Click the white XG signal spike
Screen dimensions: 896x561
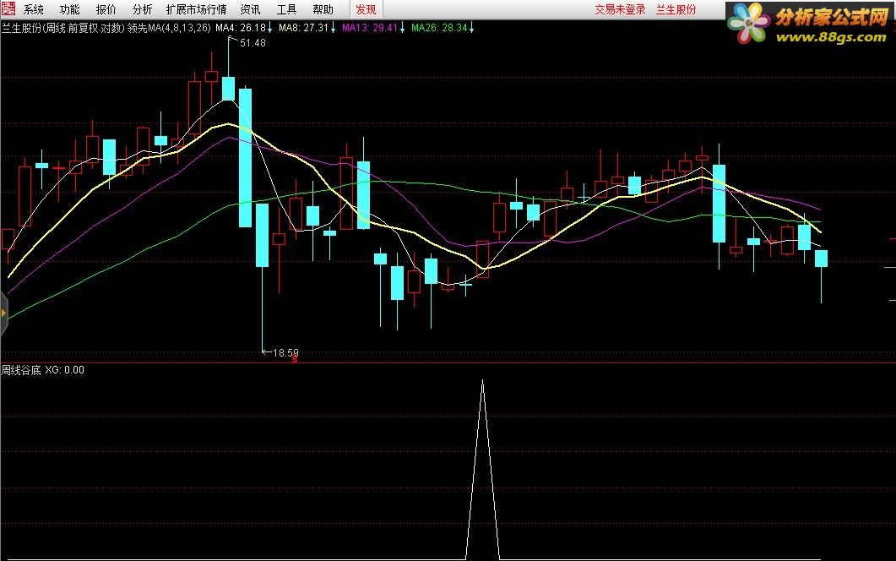[x=483, y=469]
